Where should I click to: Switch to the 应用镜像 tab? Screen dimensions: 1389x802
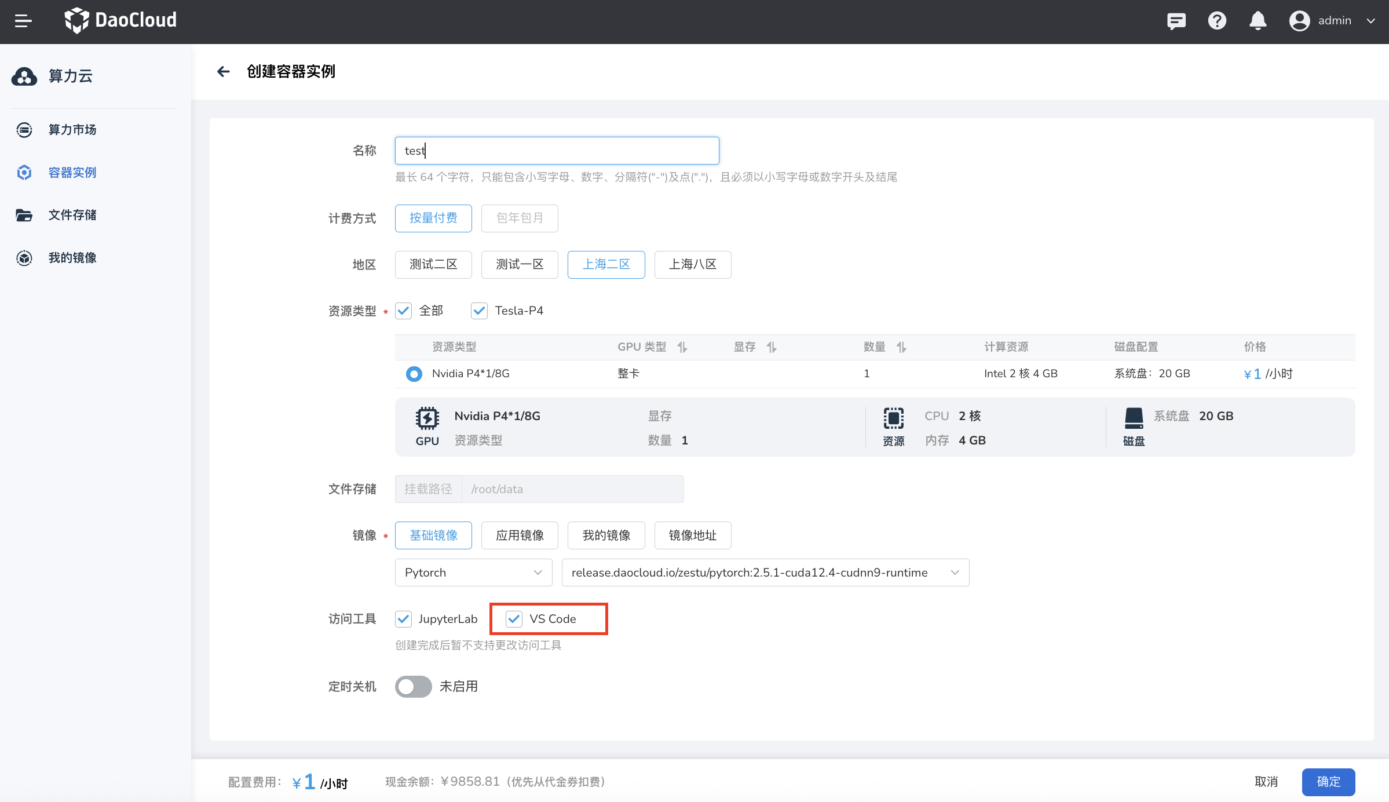520,535
